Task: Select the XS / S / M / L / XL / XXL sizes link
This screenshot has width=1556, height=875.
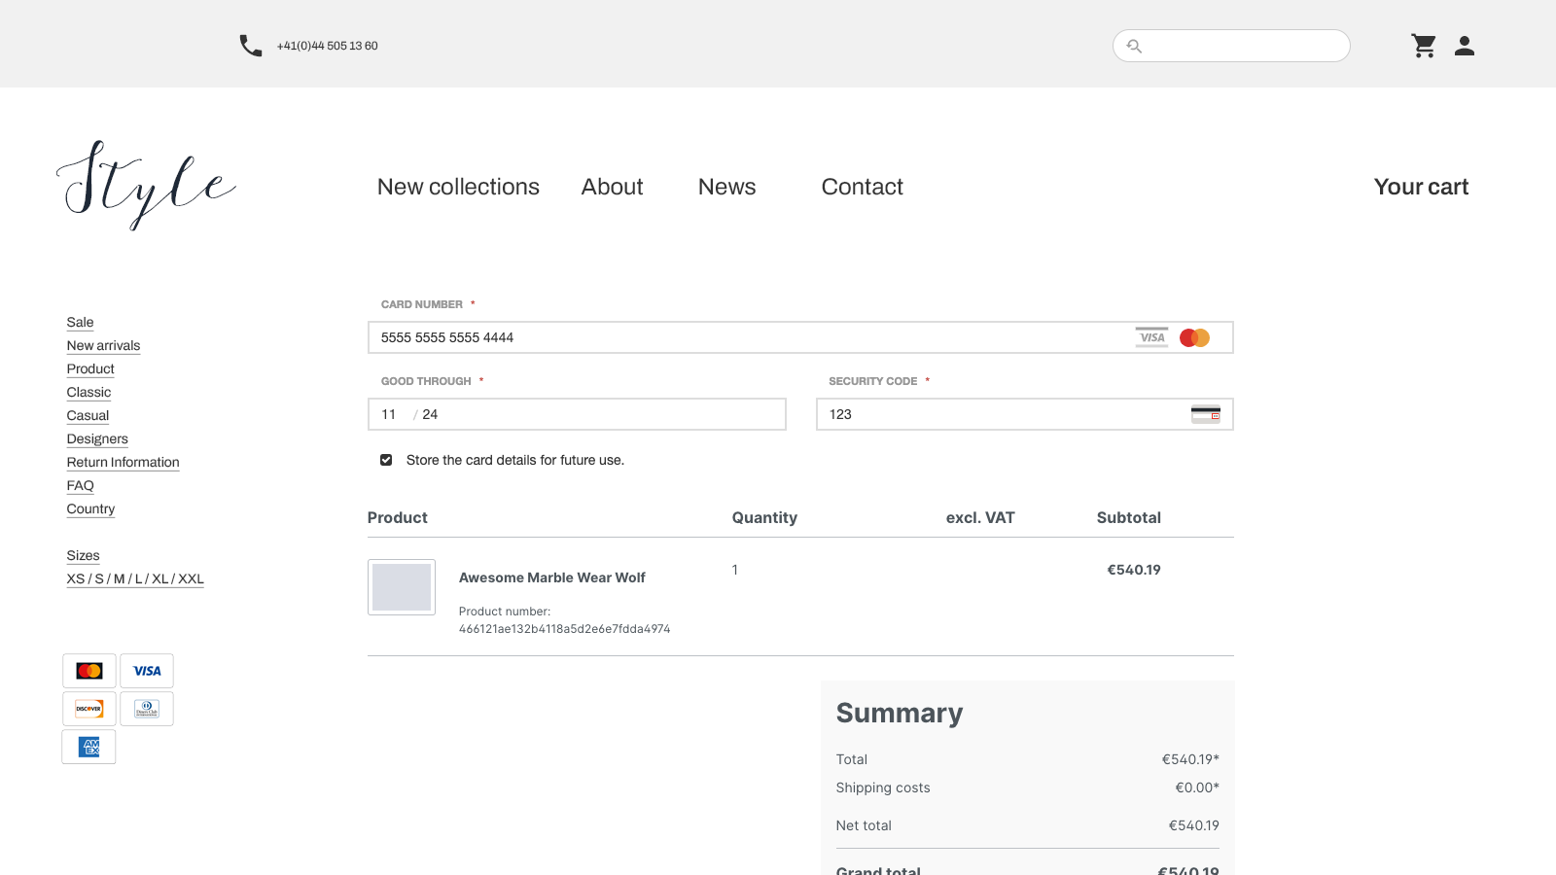Action: pos(135,579)
